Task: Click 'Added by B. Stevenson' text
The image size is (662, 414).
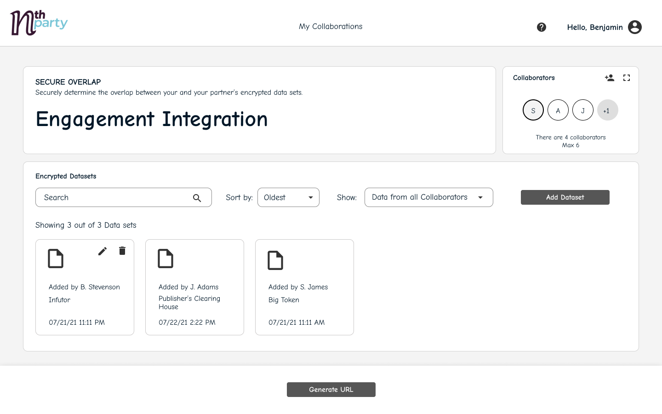Action: click(84, 287)
